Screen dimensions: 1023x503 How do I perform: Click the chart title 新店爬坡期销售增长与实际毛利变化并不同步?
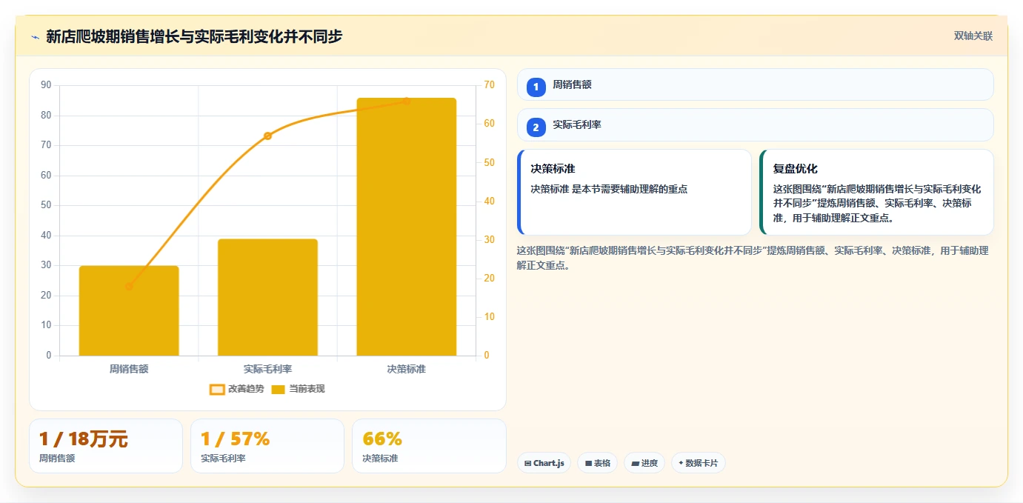(x=194, y=36)
